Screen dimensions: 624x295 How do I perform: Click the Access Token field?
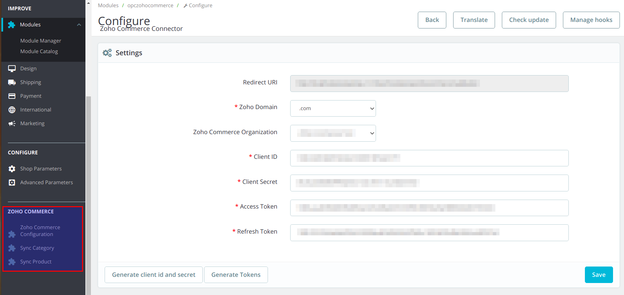coord(429,208)
